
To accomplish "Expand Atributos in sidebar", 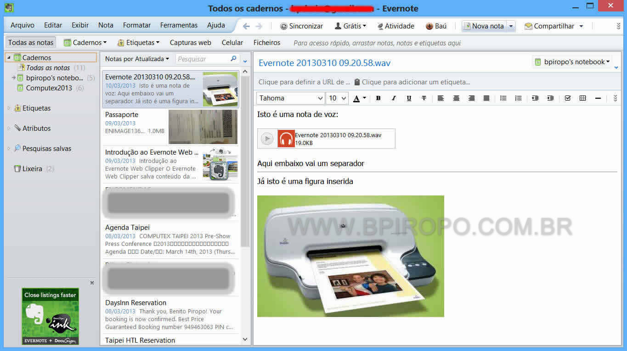I will [x=9, y=128].
